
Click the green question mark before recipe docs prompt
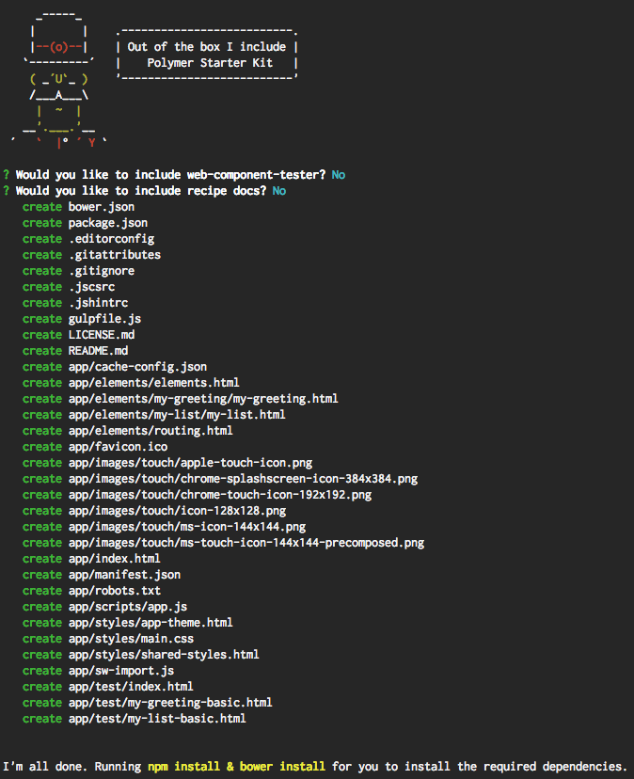pos(6,191)
